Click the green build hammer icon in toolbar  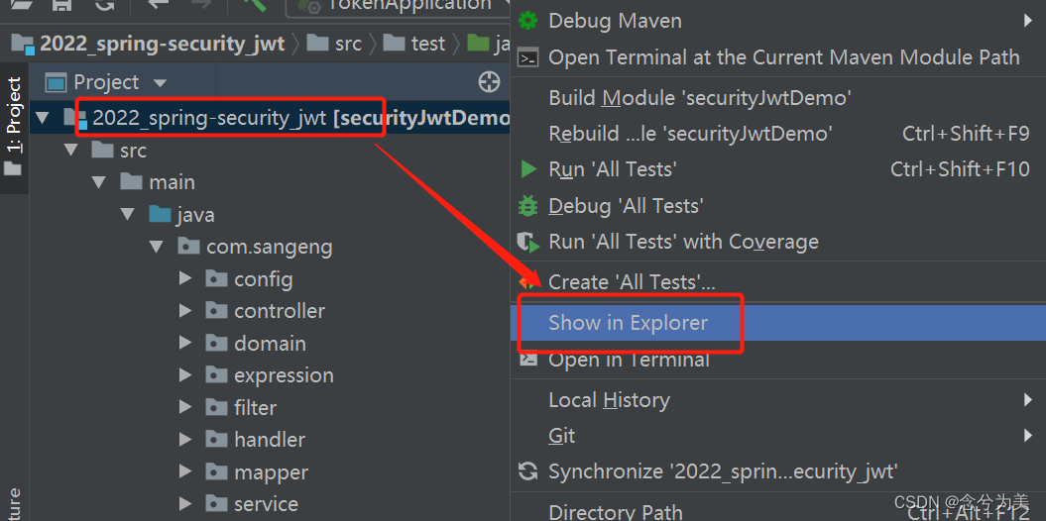pyautogui.click(x=254, y=5)
